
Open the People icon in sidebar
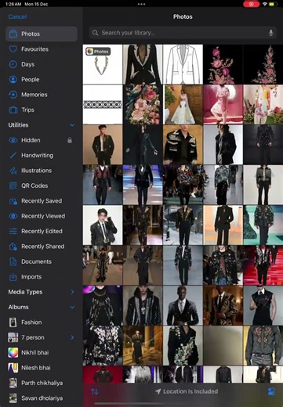tap(13, 79)
